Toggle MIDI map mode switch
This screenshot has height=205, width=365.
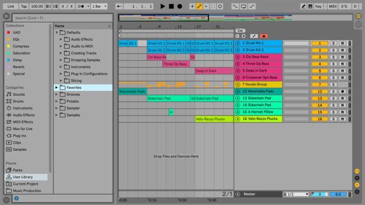(x=333, y=6)
